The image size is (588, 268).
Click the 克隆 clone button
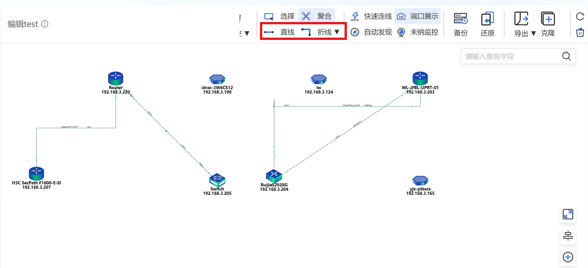(x=548, y=24)
